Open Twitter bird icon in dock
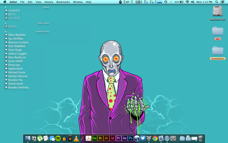 (x=143, y=138)
